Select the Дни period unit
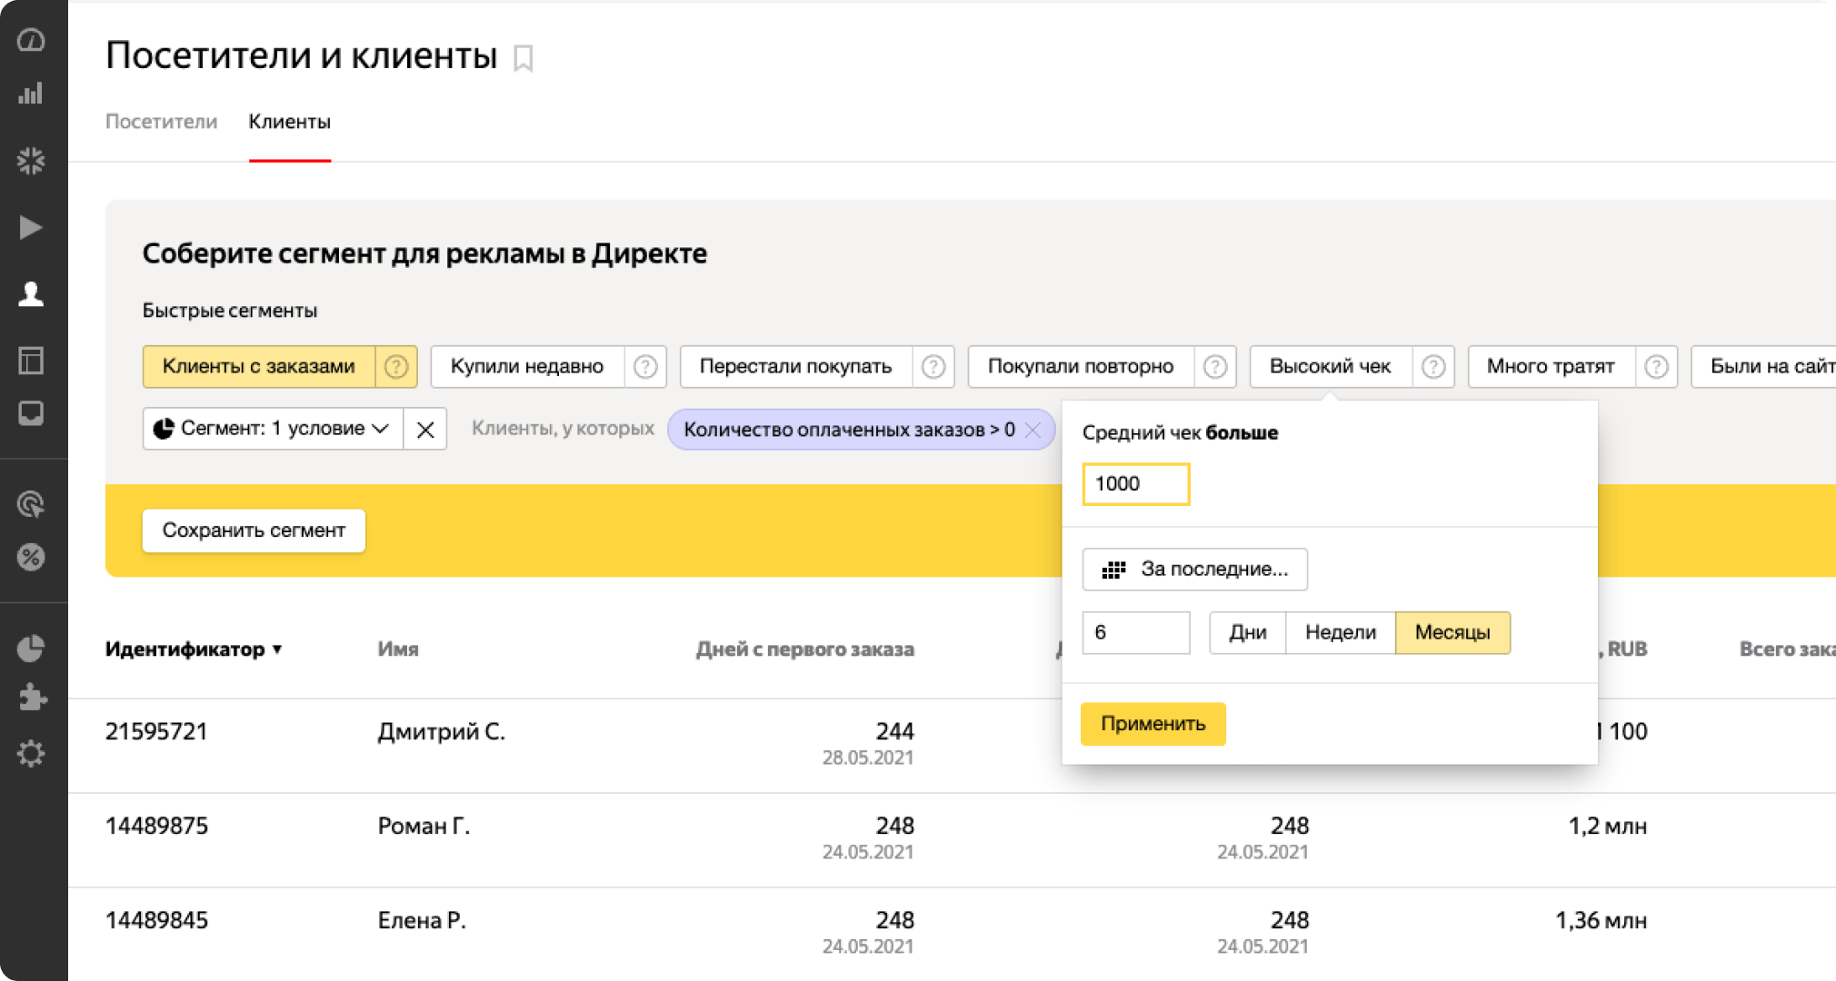The image size is (1836, 981). pyautogui.click(x=1247, y=633)
